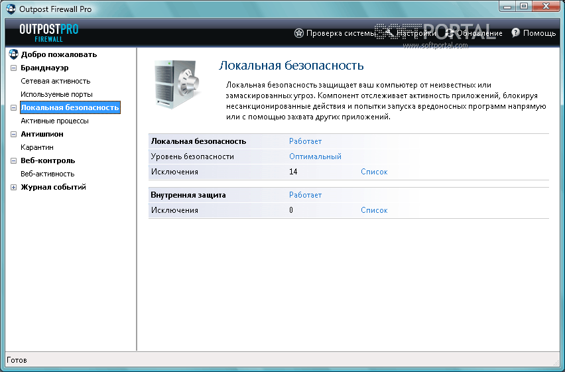Click the Обновление refresh icon
The image size is (565, 372).
450,33
